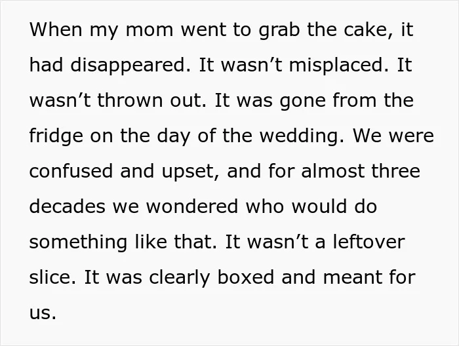Click the word "decades" in the sixth line

pos(68,206)
